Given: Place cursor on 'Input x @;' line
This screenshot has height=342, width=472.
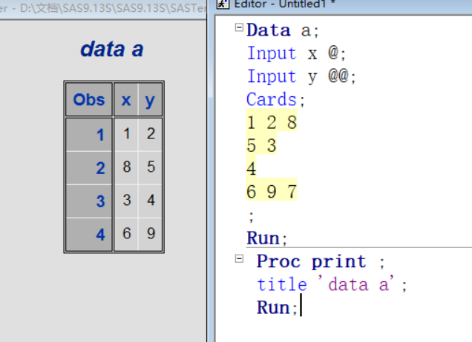Looking at the screenshot, I should click(x=297, y=53).
